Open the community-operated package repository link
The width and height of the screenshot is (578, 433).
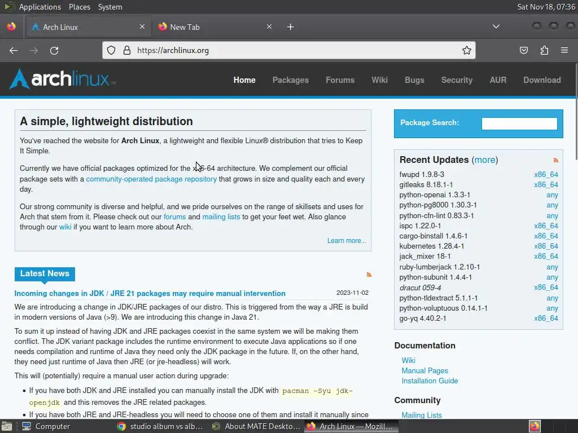(151, 179)
